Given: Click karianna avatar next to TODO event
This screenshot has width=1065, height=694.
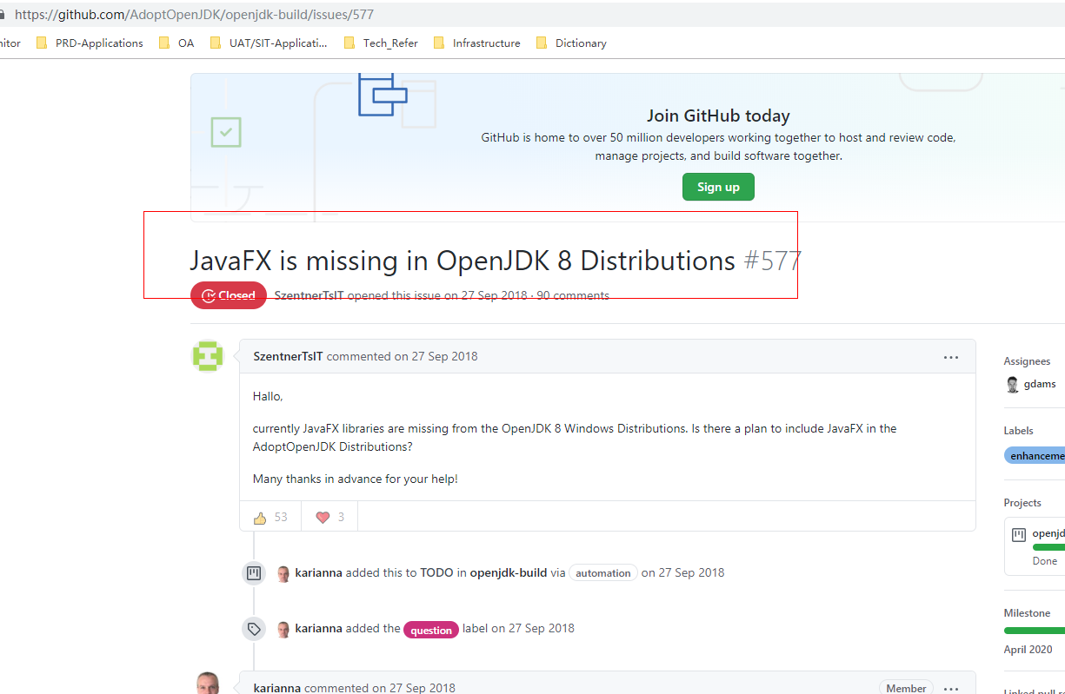Looking at the screenshot, I should 283,573.
